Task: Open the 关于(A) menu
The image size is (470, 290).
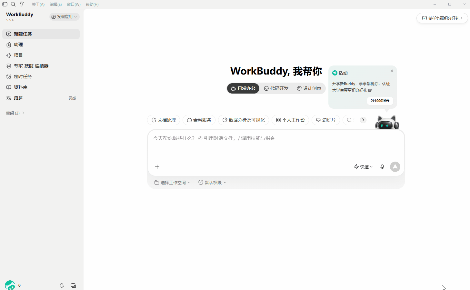Action: (38, 5)
